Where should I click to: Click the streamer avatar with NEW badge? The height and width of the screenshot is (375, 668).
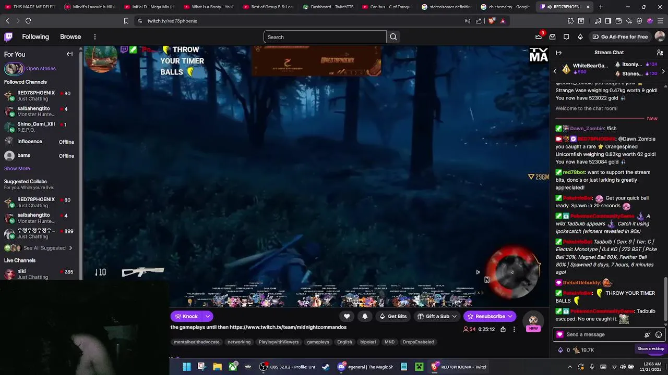tap(533, 322)
